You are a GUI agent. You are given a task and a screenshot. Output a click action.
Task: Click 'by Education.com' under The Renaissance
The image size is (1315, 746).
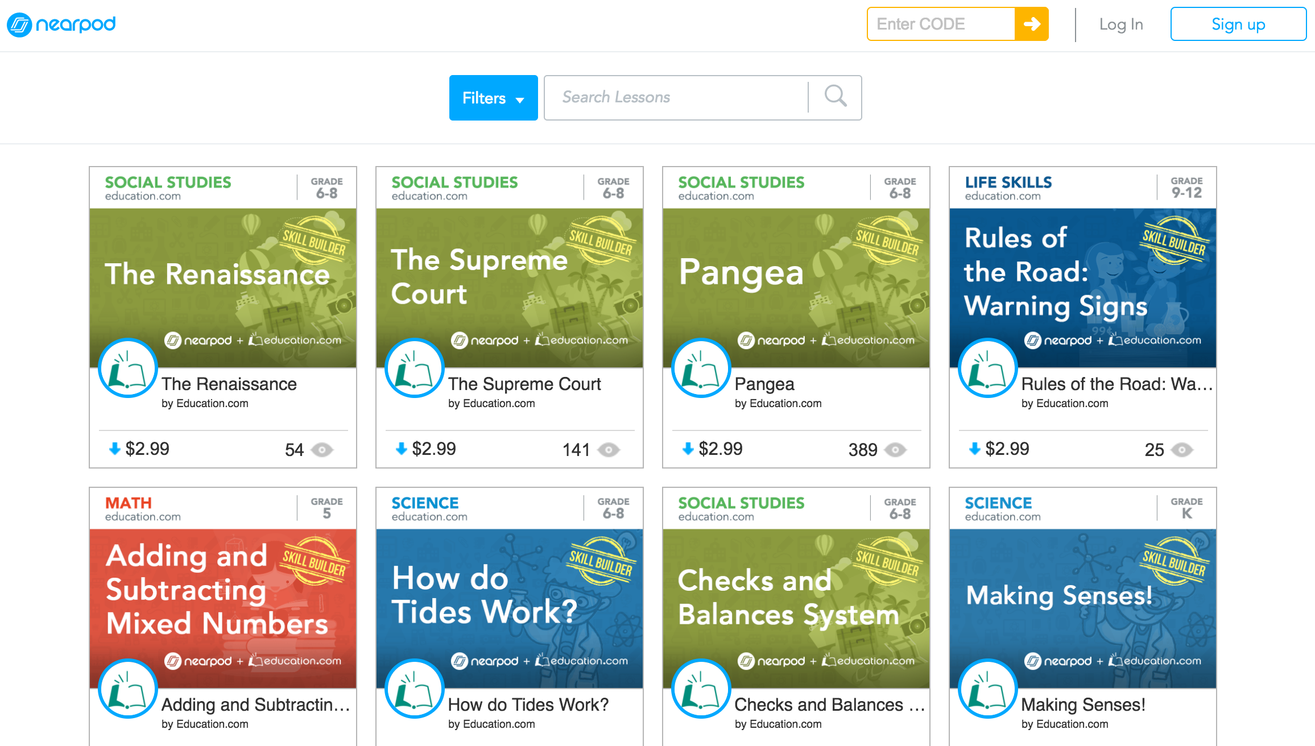pyautogui.click(x=205, y=403)
